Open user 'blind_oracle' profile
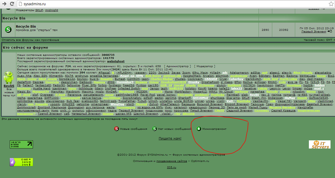 (48, 79)
